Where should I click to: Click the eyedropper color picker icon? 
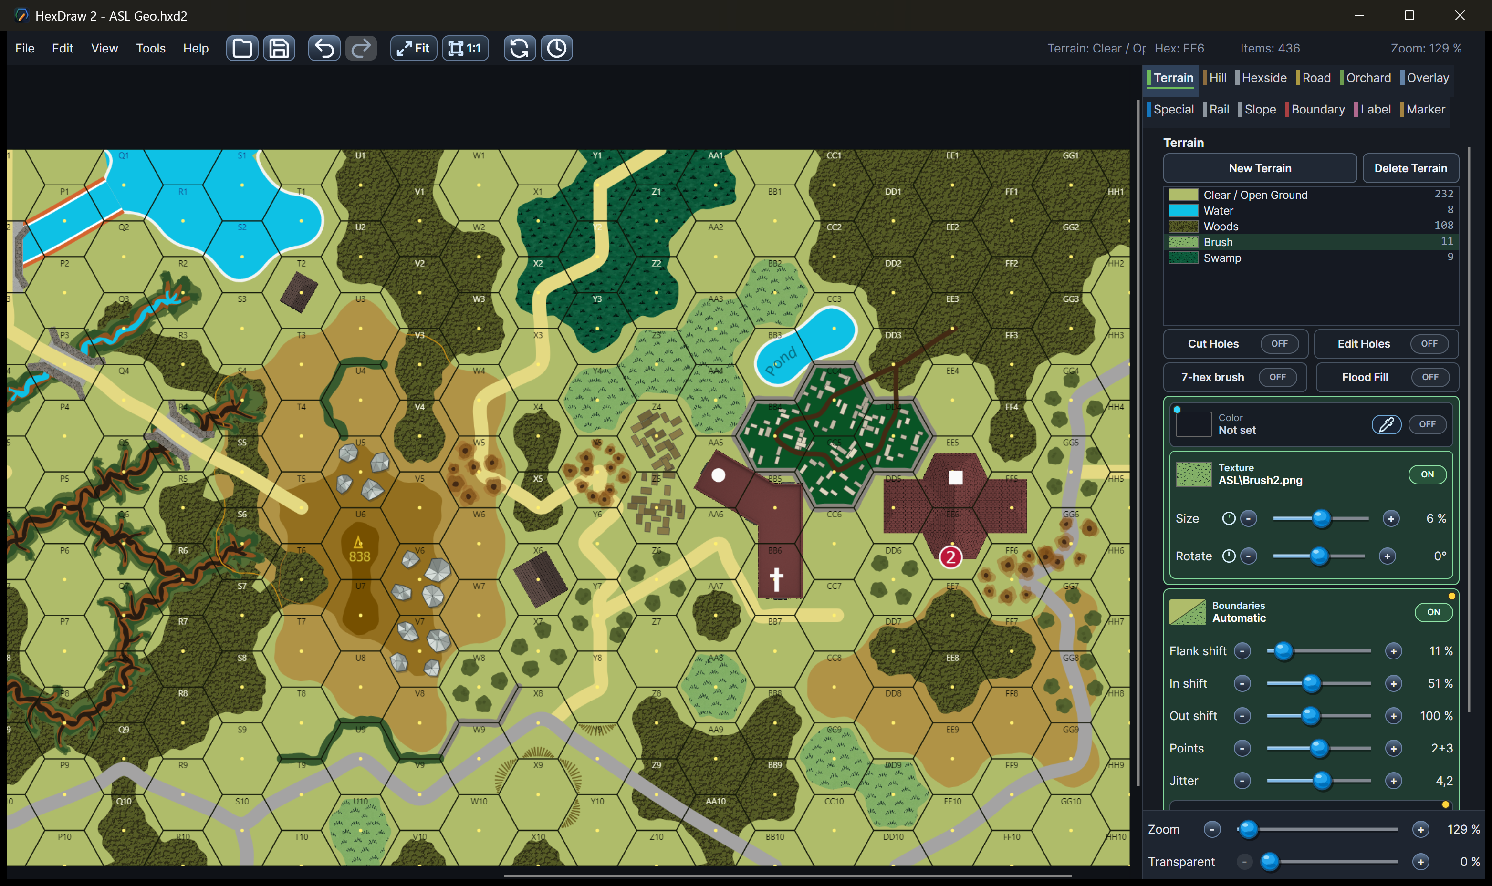[1386, 424]
